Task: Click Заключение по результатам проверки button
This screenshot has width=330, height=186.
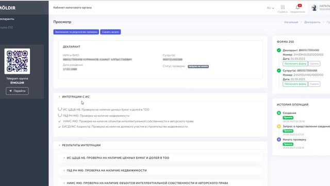Action: [76, 32]
